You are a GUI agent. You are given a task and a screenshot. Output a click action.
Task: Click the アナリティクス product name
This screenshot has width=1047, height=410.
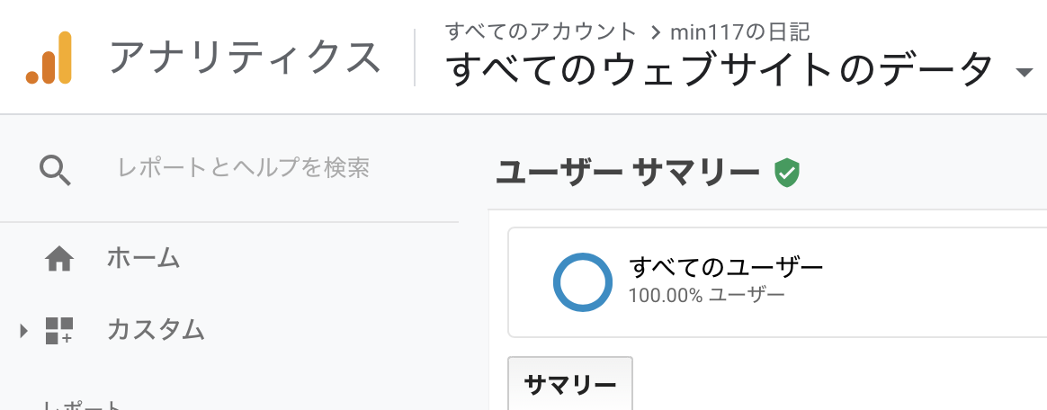coord(245,58)
